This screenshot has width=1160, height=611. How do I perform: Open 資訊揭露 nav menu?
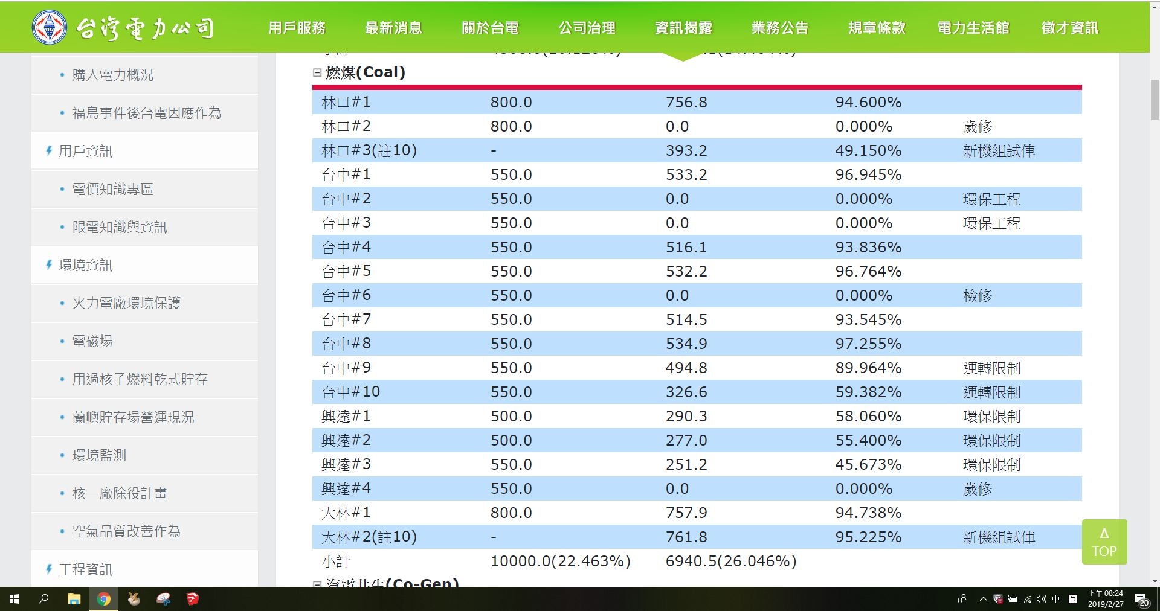[683, 28]
